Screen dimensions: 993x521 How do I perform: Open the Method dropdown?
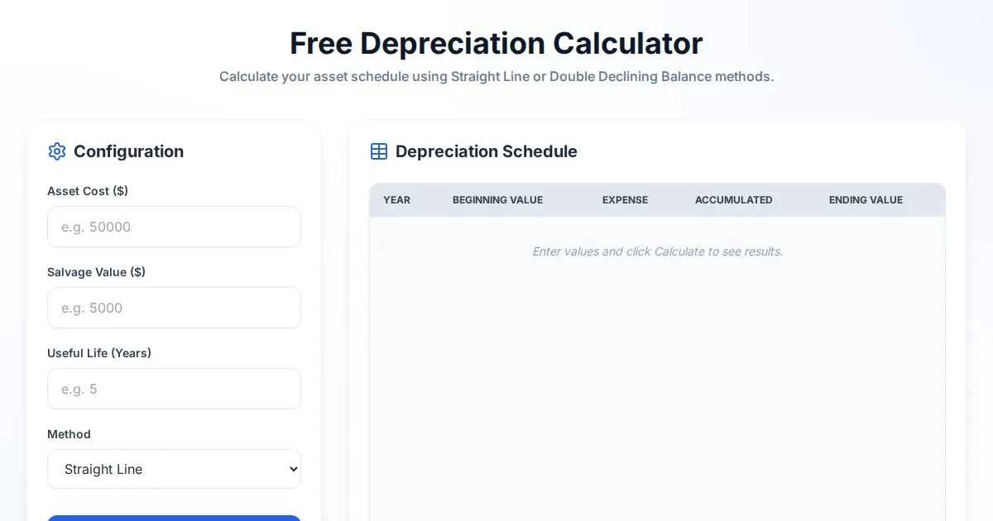pyautogui.click(x=174, y=469)
